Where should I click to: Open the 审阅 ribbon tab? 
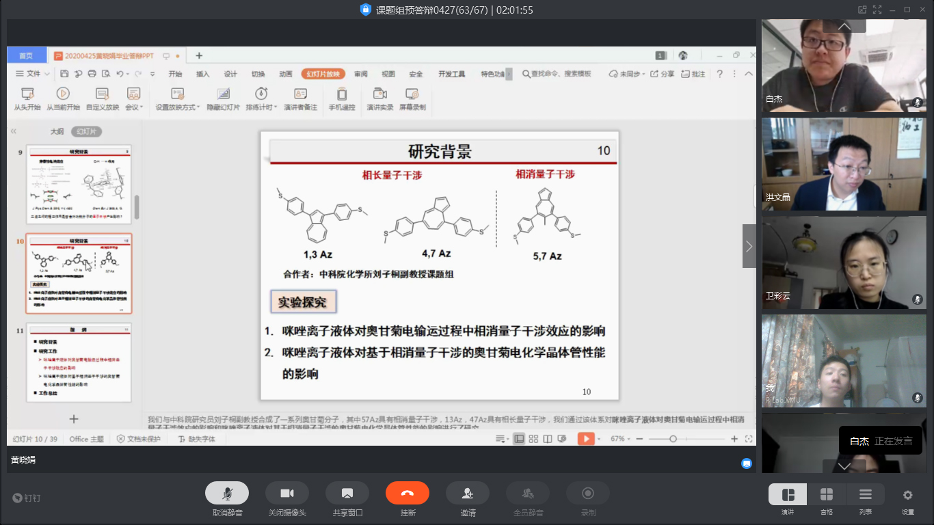click(x=360, y=74)
